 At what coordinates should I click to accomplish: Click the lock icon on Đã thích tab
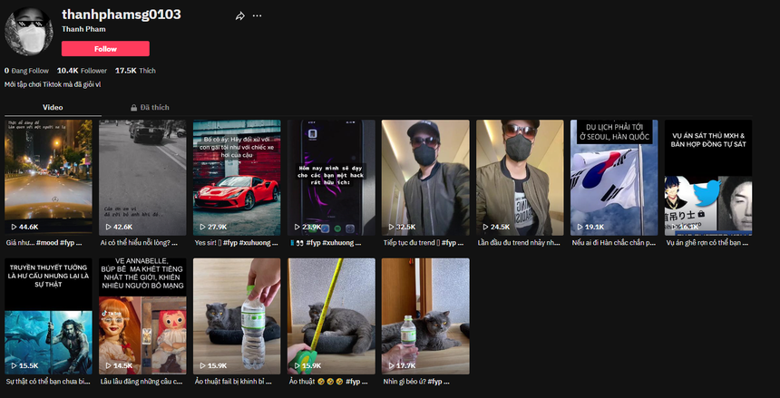[134, 107]
